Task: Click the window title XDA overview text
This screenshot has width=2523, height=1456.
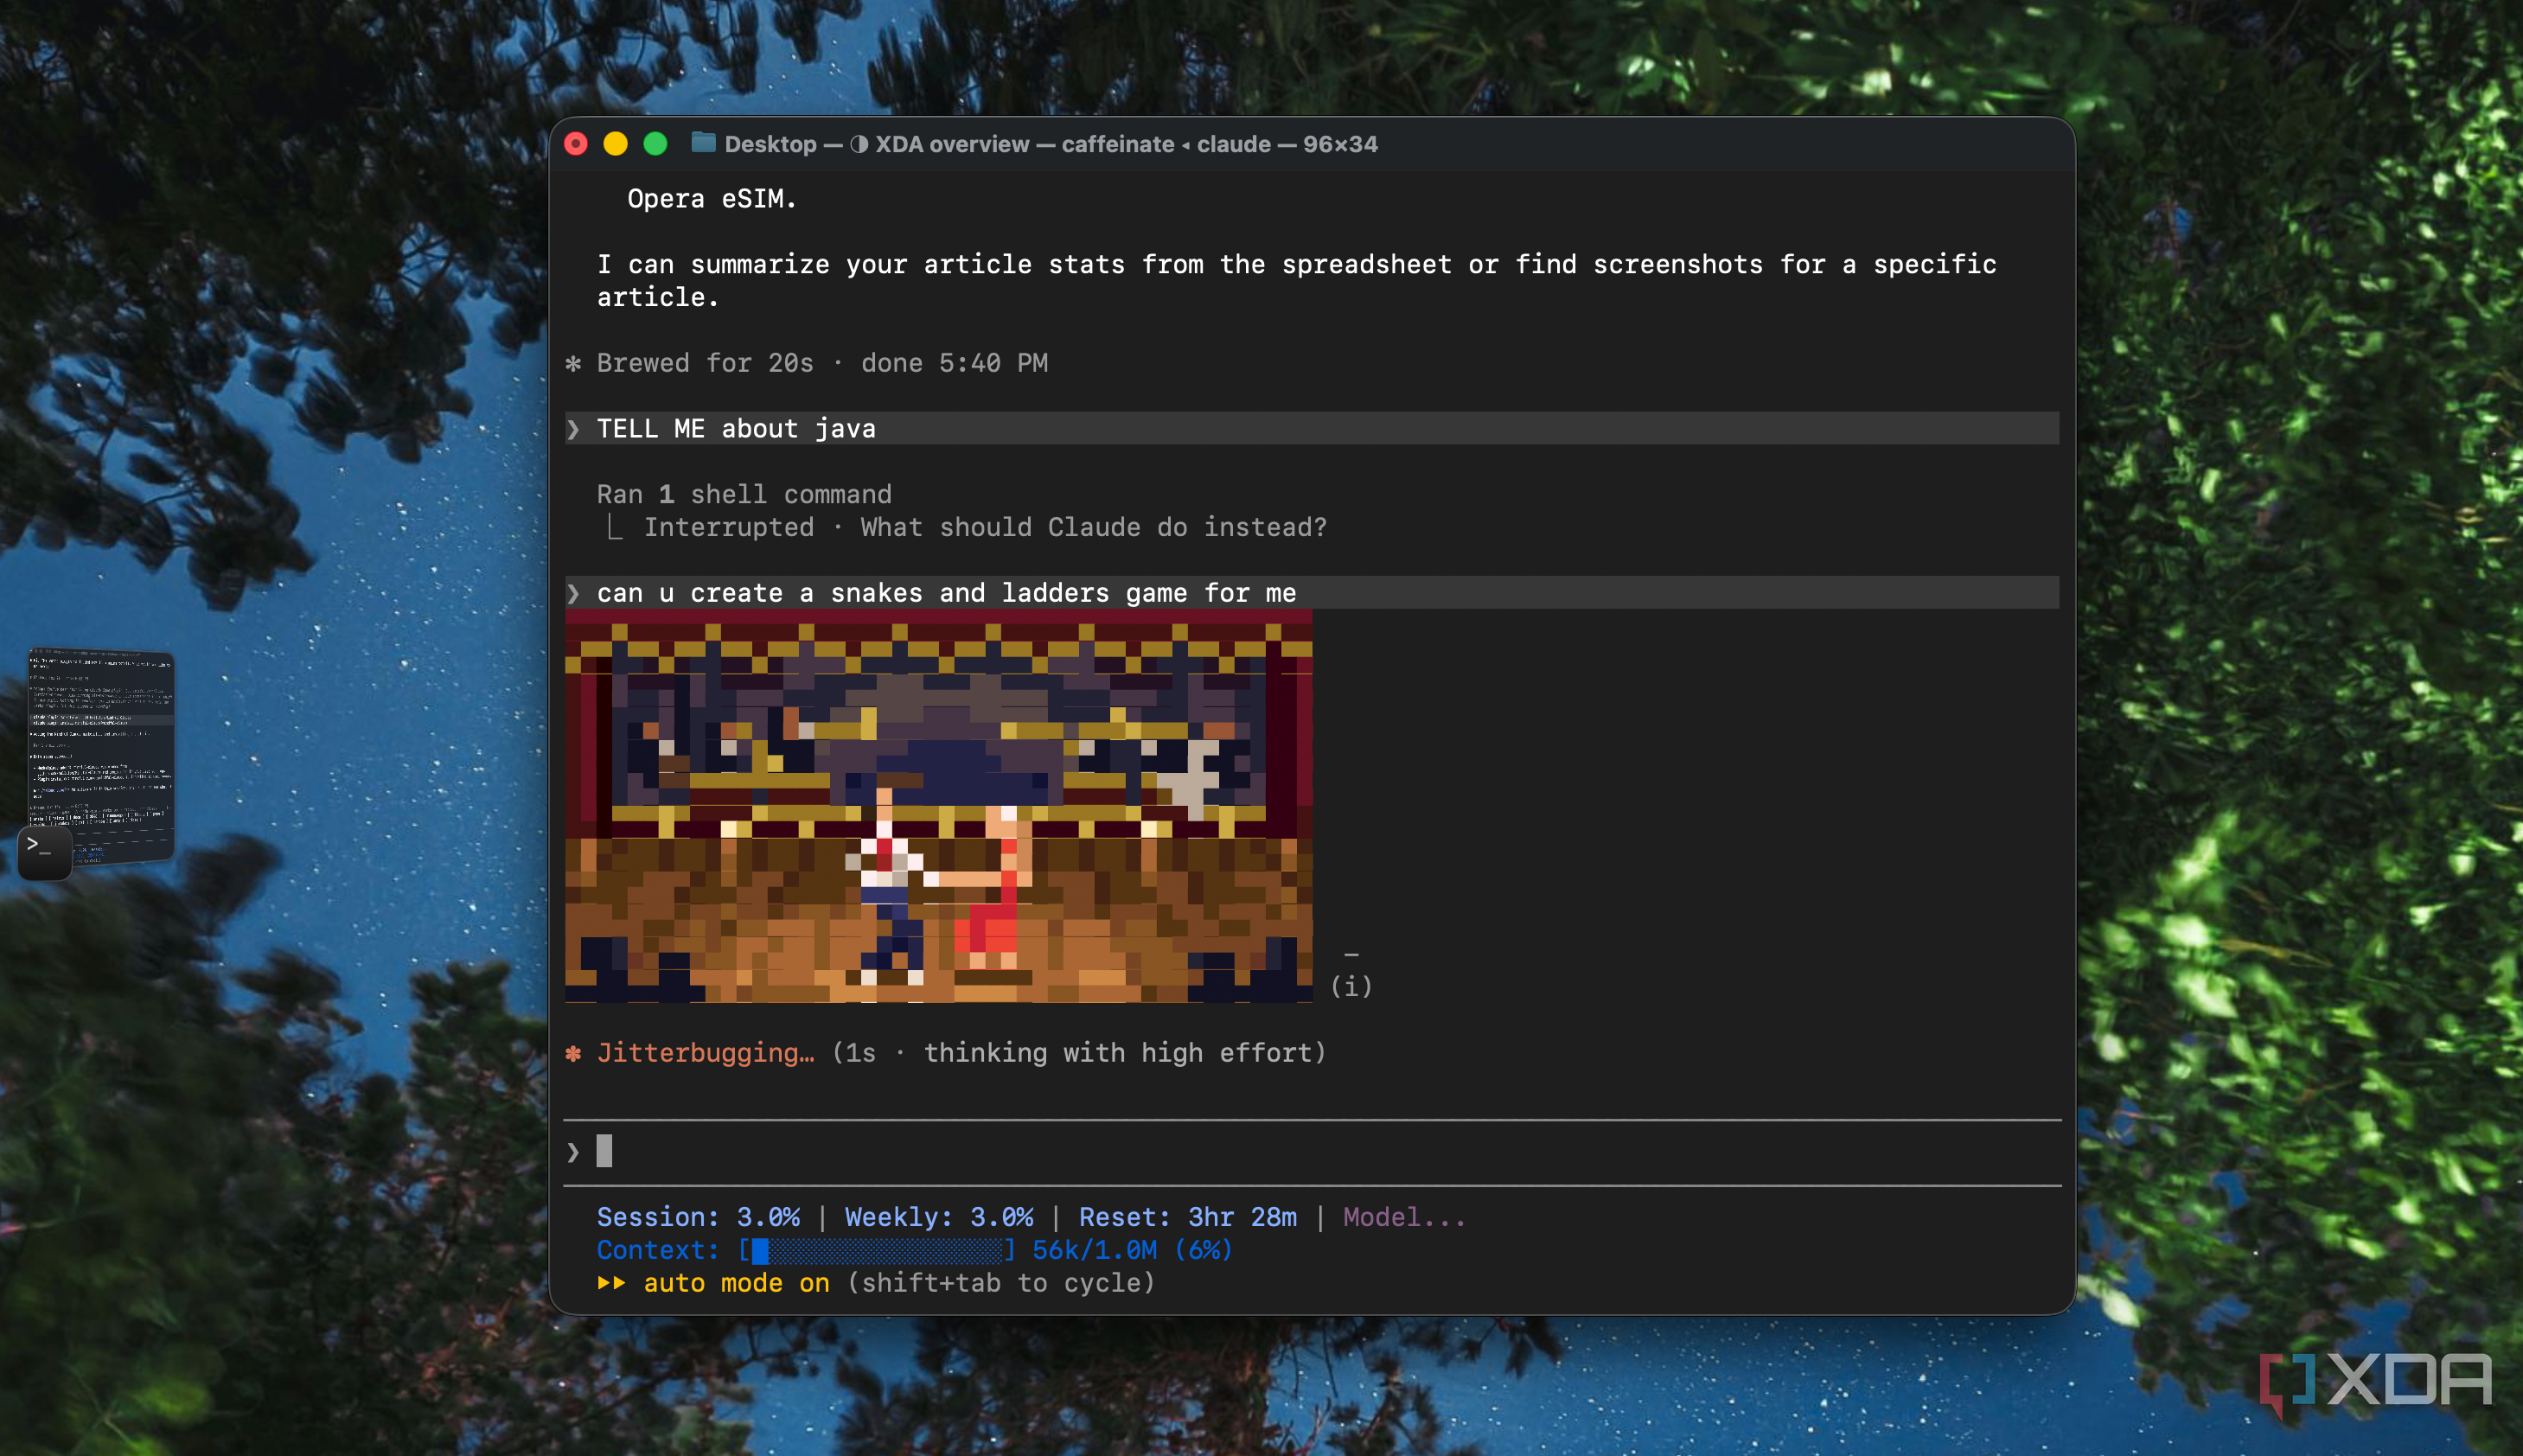Action: click(x=951, y=144)
